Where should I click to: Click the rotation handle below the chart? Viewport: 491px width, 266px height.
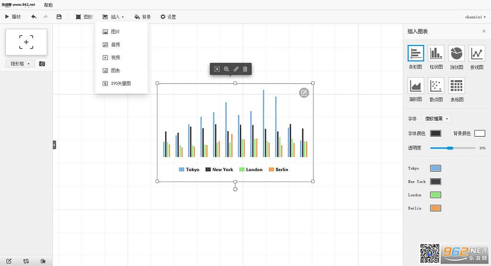pyautogui.click(x=235, y=189)
